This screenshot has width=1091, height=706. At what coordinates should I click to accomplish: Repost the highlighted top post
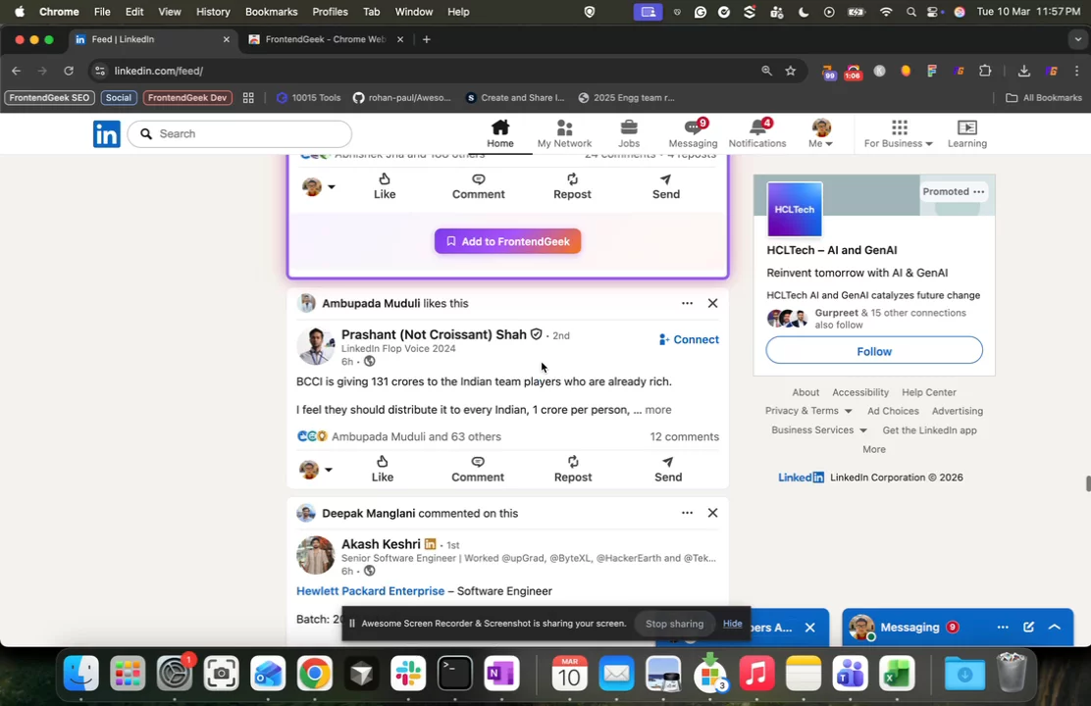(572, 186)
